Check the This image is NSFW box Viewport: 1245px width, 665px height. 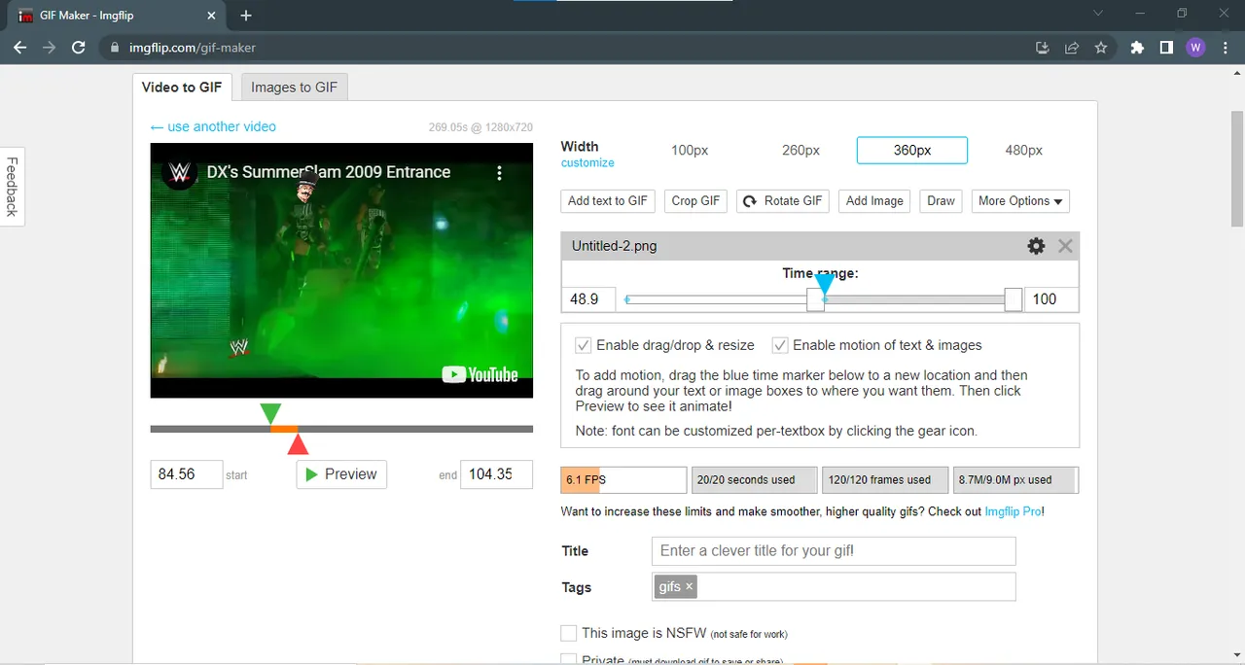(x=569, y=633)
